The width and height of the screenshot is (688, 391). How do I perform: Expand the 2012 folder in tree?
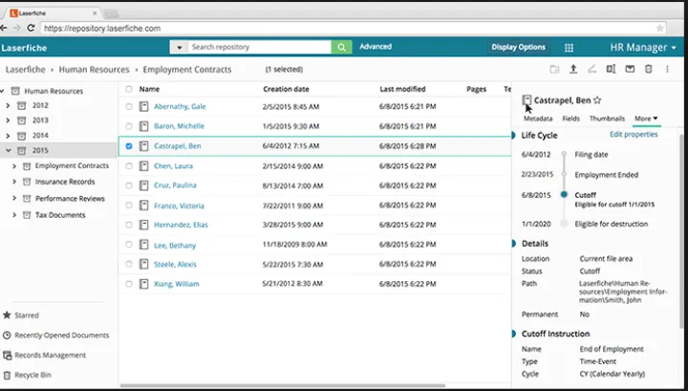point(9,105)
